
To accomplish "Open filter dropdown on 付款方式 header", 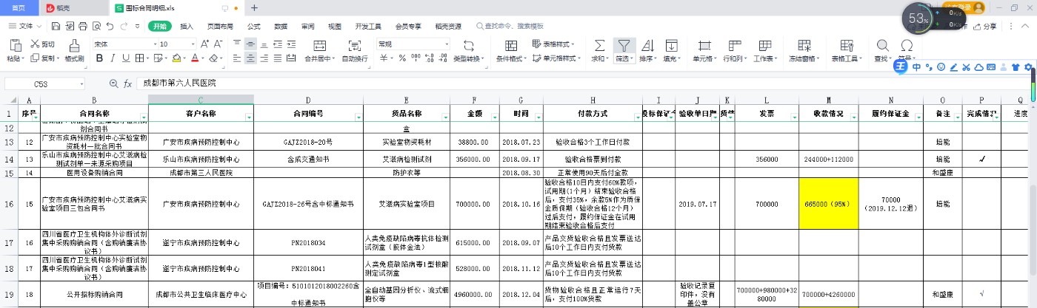I will (x=636, y=117).
